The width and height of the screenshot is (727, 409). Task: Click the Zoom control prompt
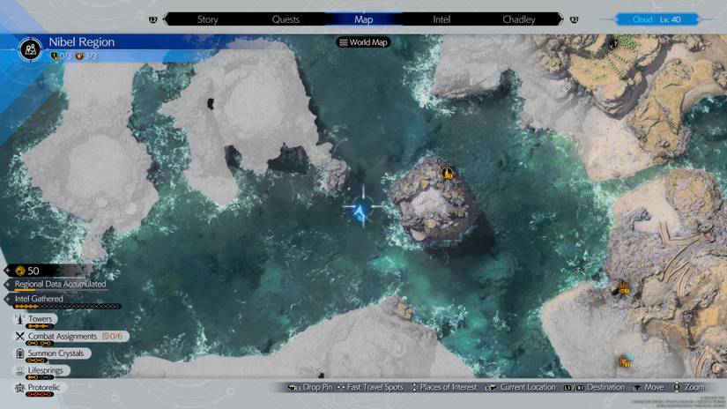tap(690, 387)
